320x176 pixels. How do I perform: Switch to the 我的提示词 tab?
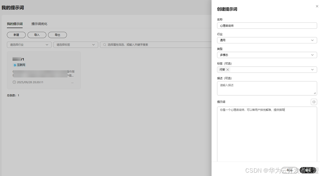[x=15, y=24]
